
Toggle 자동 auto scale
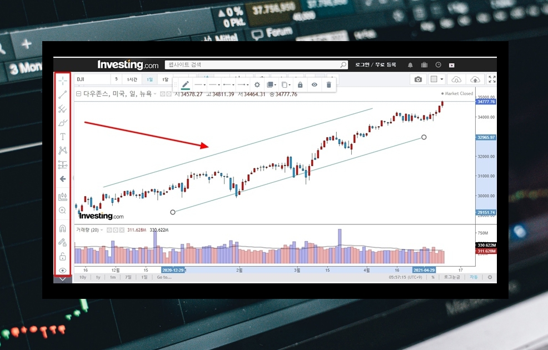click(x=474, y=277)
